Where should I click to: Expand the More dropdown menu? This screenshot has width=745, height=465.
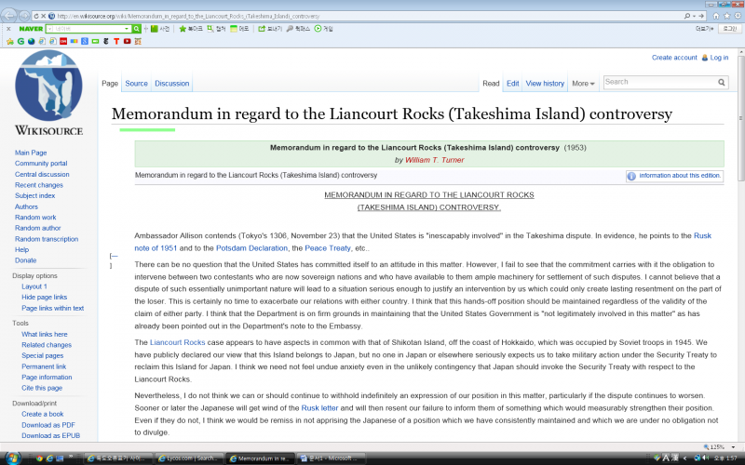tap(583, 84)
